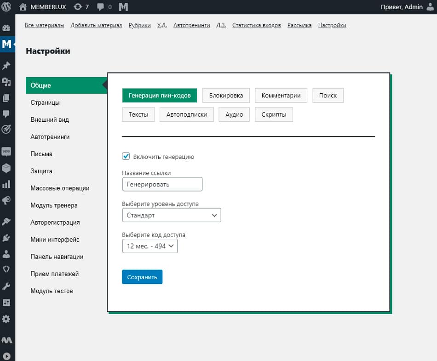Open the Автоподписки tab
The height and width of the screenshot is (361, 437).
[187, 114]
